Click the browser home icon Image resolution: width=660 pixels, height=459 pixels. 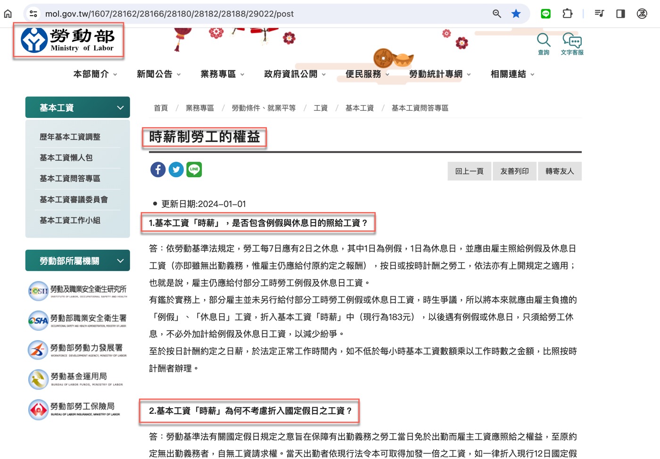[x=8, y=14]
